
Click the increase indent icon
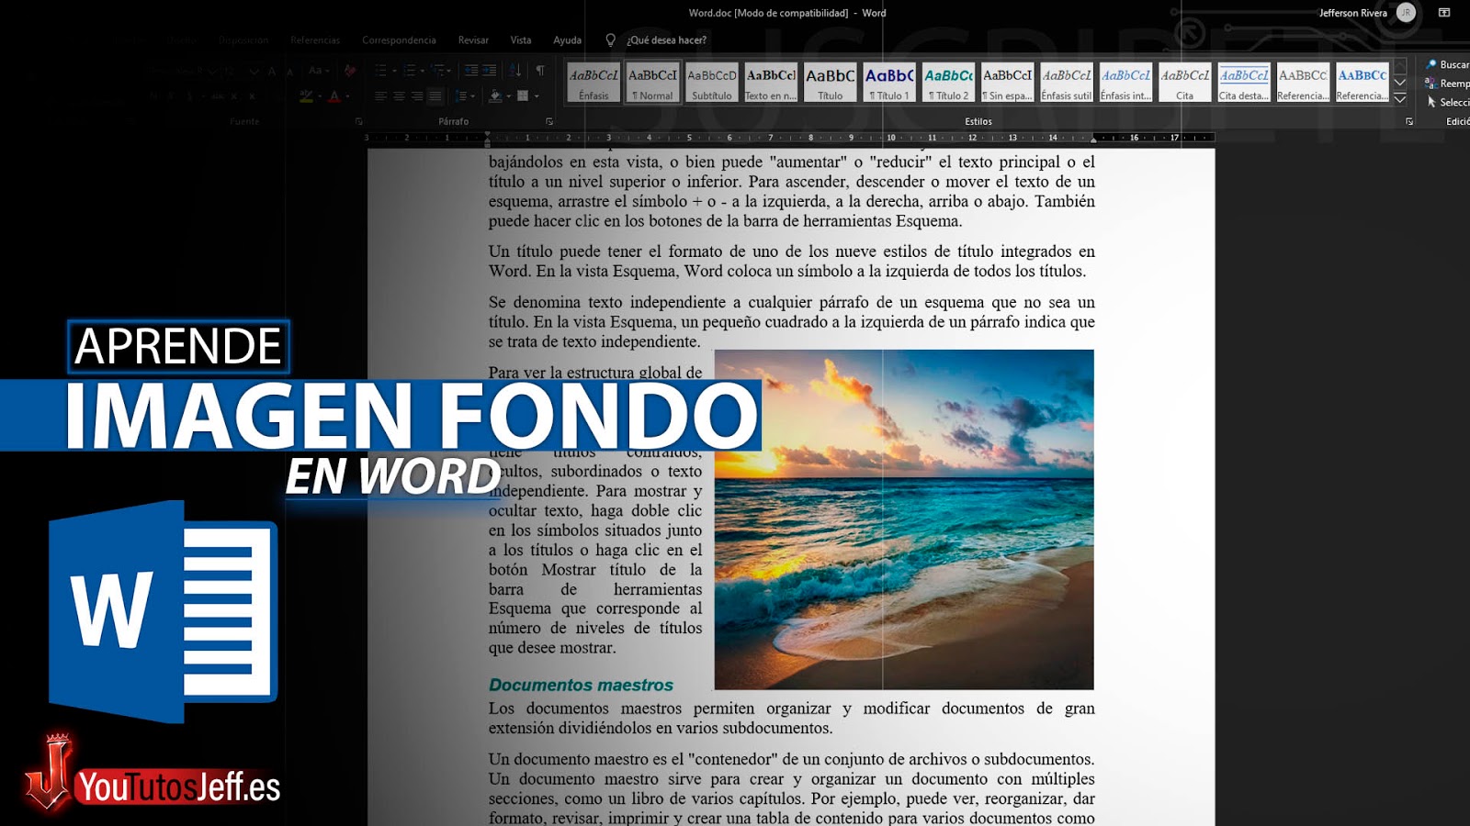coord(490,71)
